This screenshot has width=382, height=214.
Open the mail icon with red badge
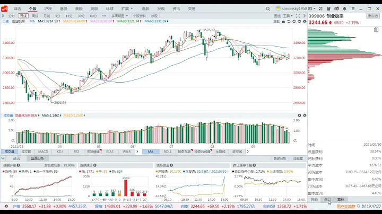tap(336, 9)
